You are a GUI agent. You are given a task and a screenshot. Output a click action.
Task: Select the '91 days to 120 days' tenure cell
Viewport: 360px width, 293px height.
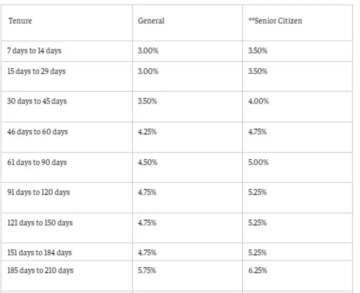[x=38, y=193]
